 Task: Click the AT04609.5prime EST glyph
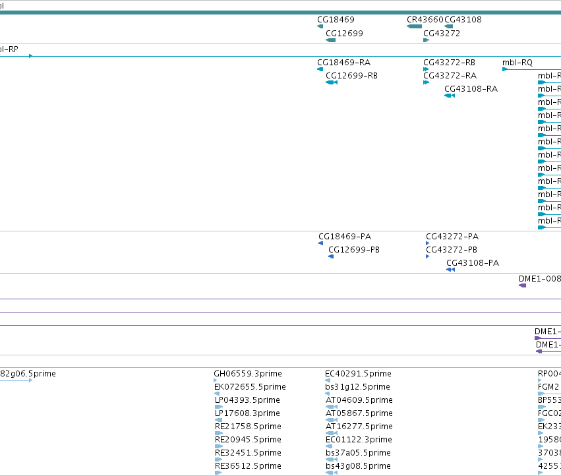coord(332,407)
